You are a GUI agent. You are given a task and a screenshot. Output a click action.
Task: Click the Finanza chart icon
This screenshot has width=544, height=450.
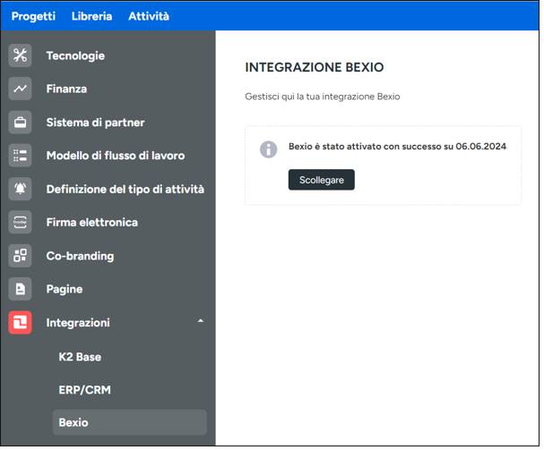click(x=20, y=89)
